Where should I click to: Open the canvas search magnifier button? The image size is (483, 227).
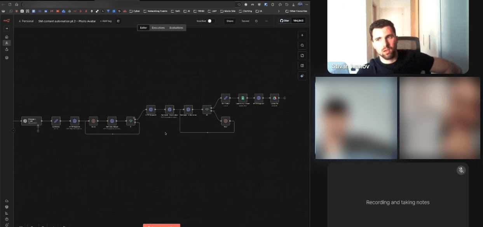click(x=302, y=45)
